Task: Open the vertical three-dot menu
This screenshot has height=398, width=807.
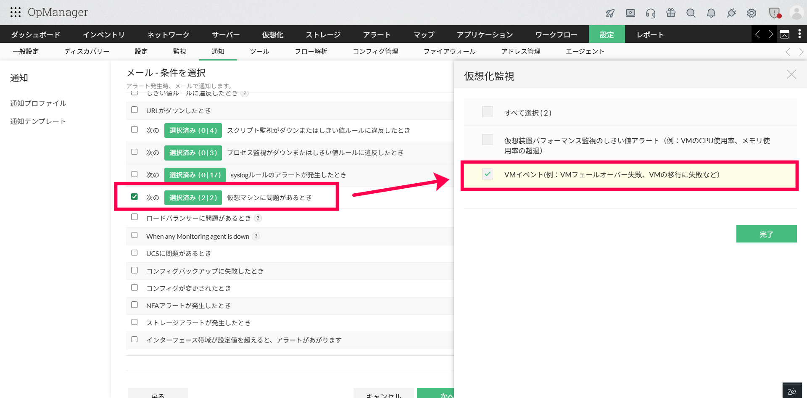Action: pos(799,34)
